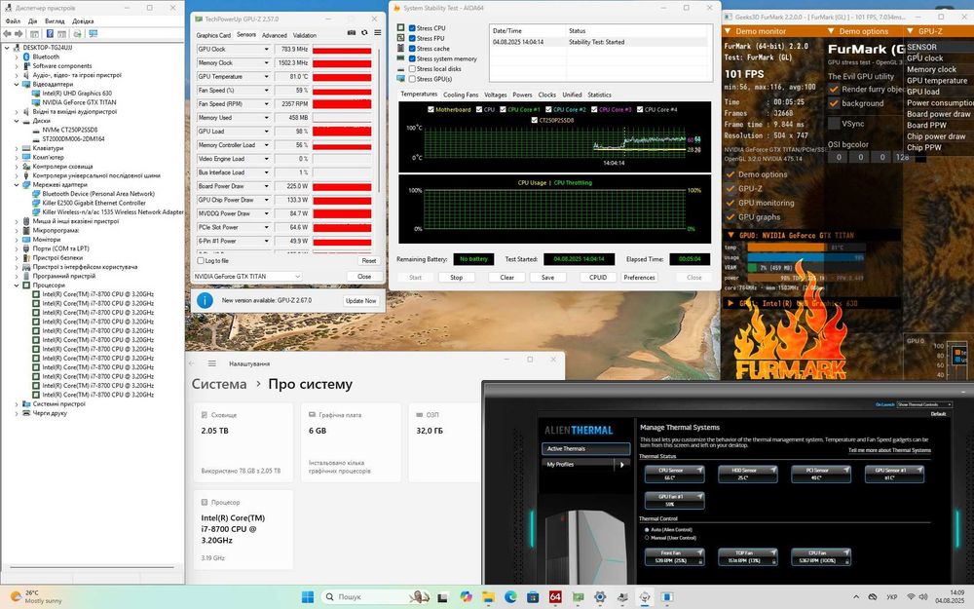Screen dimensions: 974x609
Task: Select Manual (User Control) radio button
Action: (x=647, y=538)
